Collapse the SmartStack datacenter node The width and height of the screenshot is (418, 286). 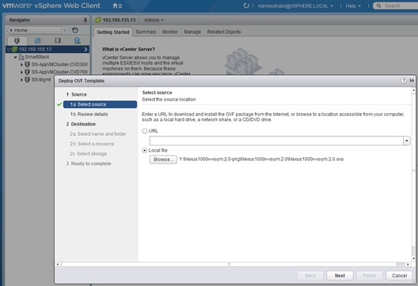pyautogui.click(x=15, y=57)
